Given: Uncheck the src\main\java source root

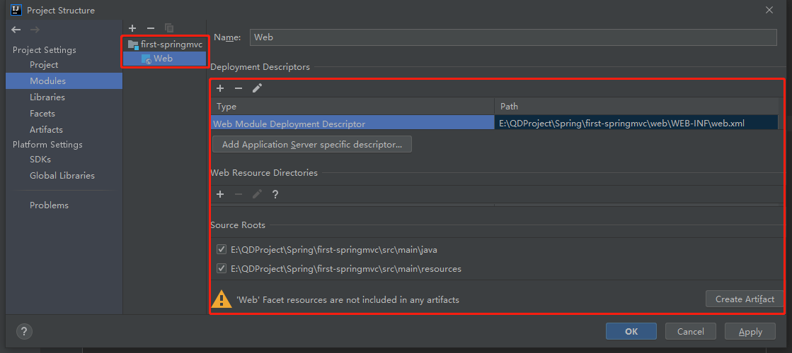Looking at the screenshot, I should click(x=222, y=249).
